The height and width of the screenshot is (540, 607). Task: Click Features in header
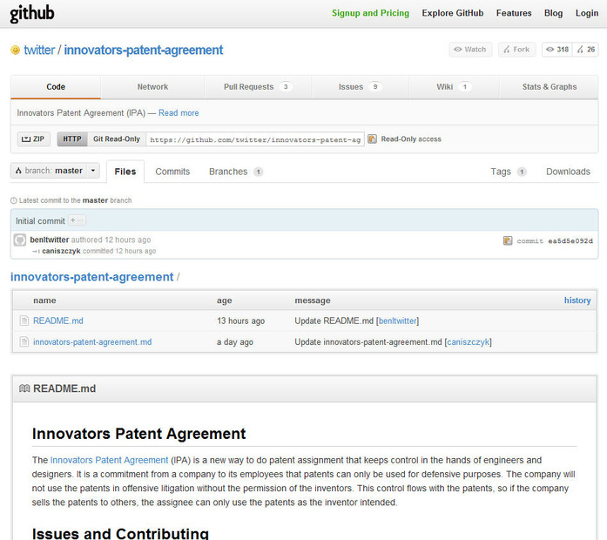click(514, 13)
